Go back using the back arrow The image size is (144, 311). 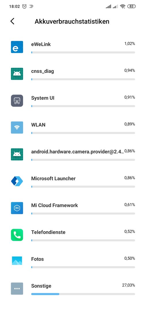point(12,21)
